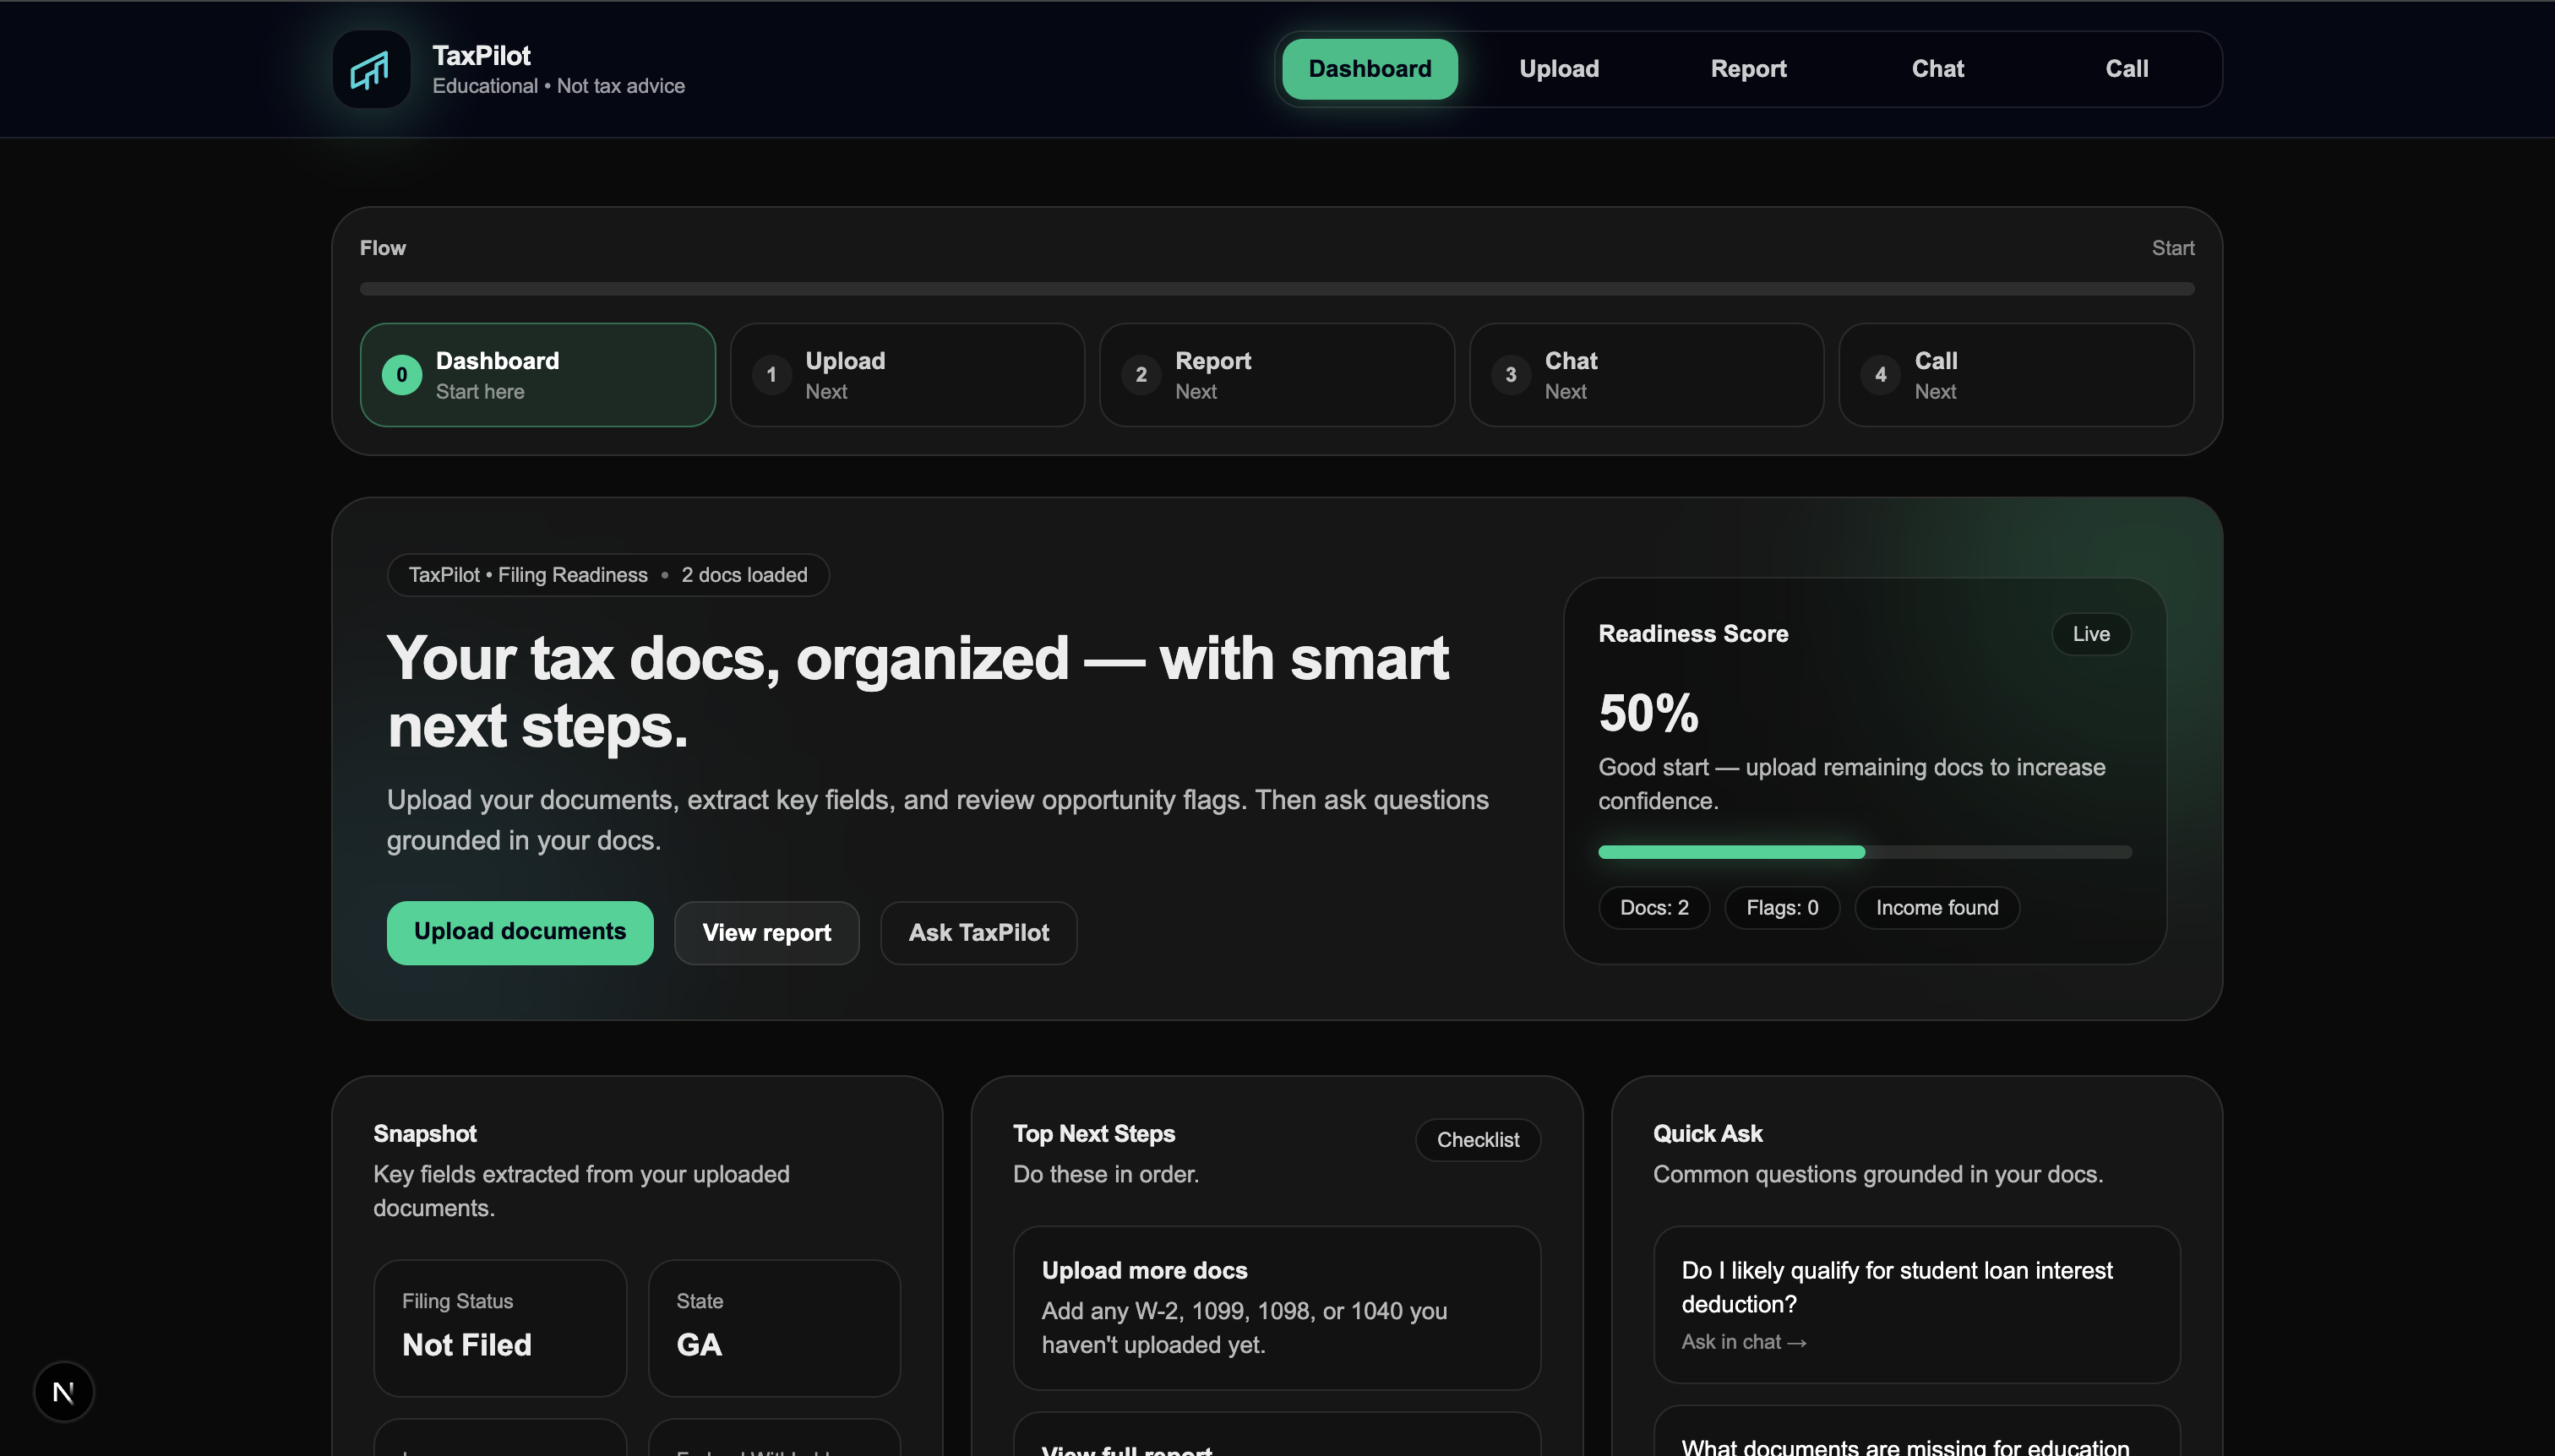This screenshot has height=1456, width=2555.
Task: Open the Next.js dev tools badge
Action: (x=64, y=1391)
